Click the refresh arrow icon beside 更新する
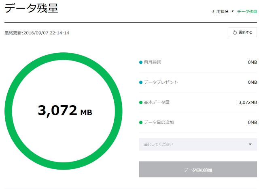 tap(235, 32)
